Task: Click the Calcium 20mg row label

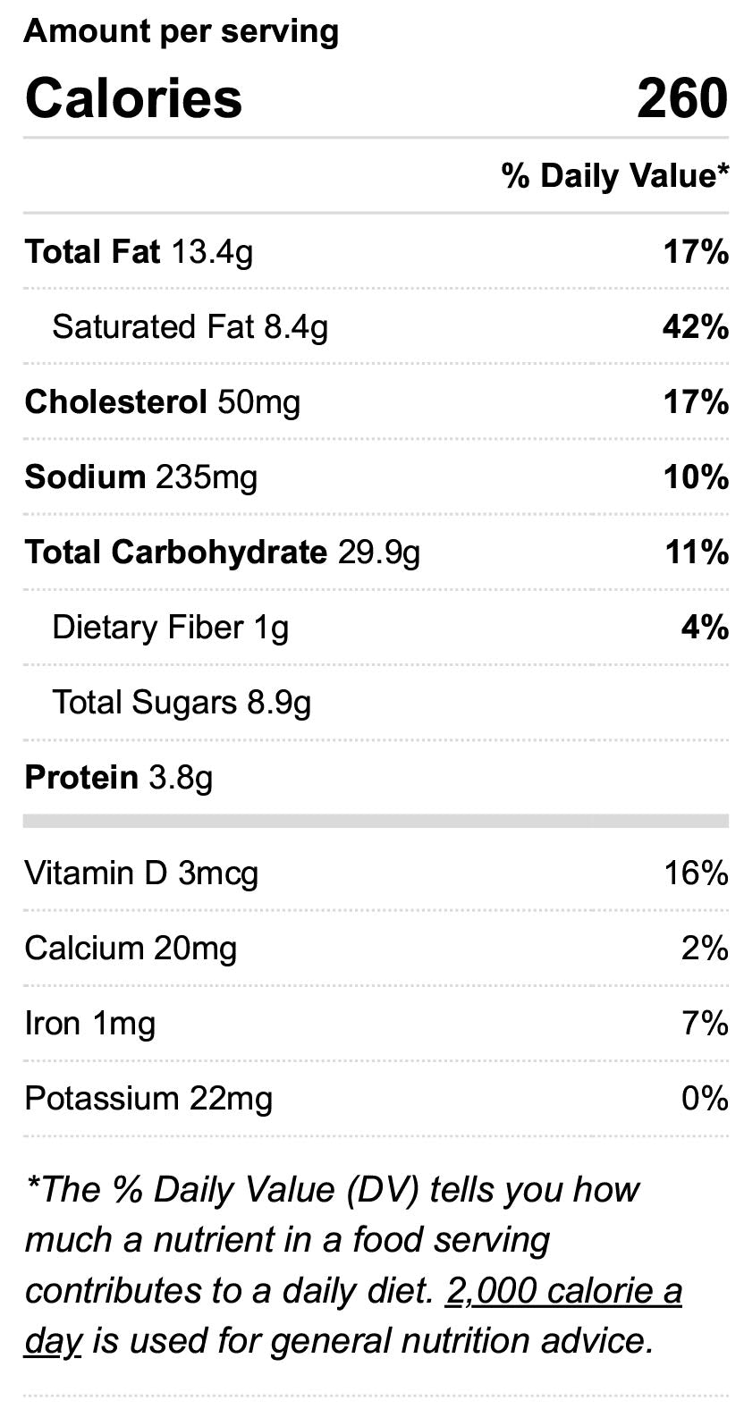Action: (x=131, y=948)
